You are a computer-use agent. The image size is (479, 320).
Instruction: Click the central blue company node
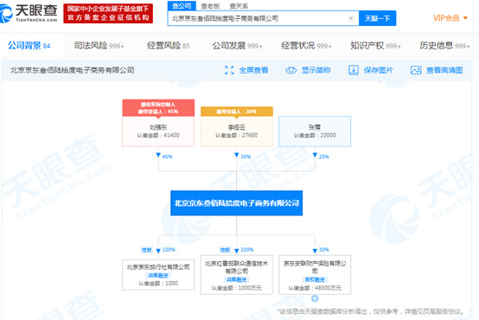point(236,203)
